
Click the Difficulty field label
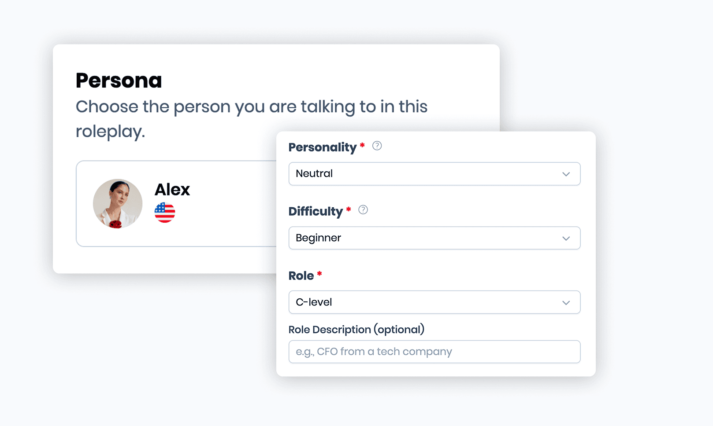click(x=316, y=212)
